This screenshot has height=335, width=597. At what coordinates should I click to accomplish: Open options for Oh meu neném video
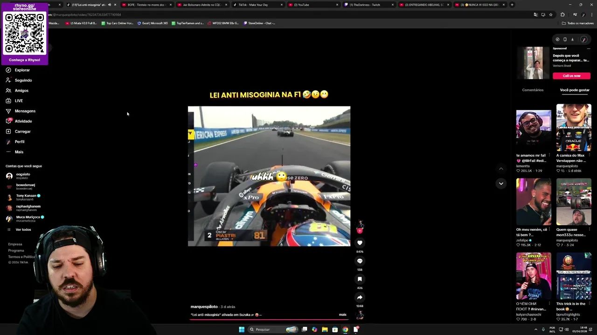[x=549, y=230]
